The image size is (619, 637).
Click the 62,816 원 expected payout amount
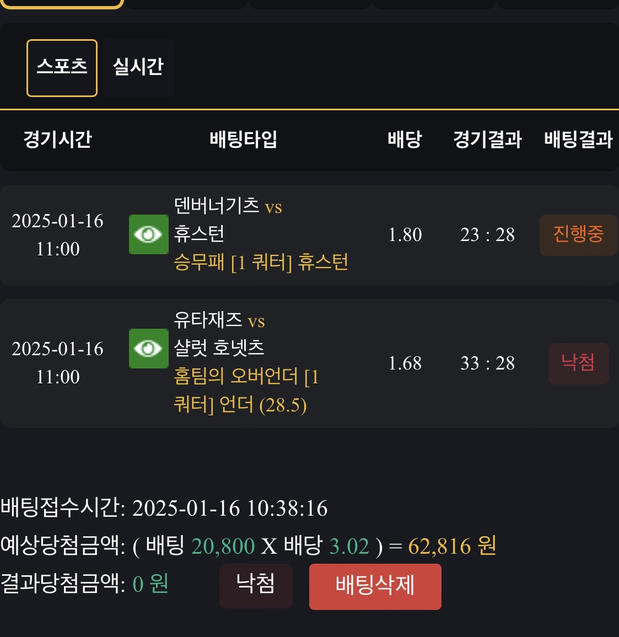[x=452, y=547]
